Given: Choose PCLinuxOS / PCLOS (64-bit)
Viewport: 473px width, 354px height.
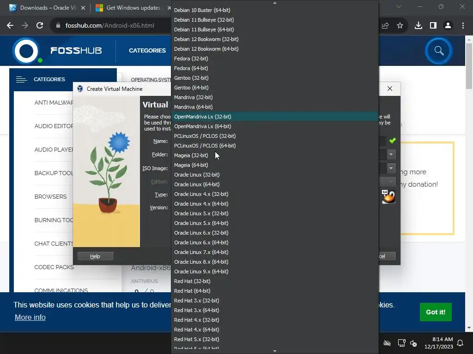Looking at the screenshot, I should (x=275, y=146).
